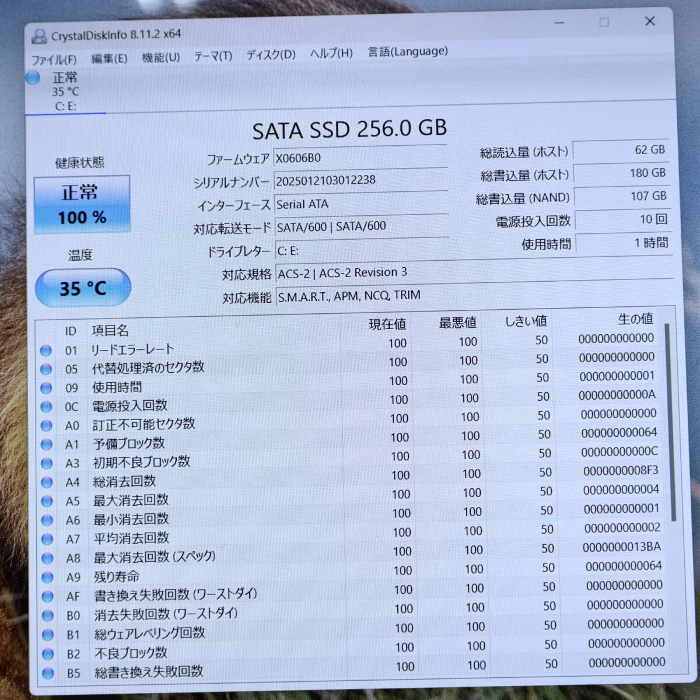Click status orb for ID A5 最大消去回数

coord(47,501)
